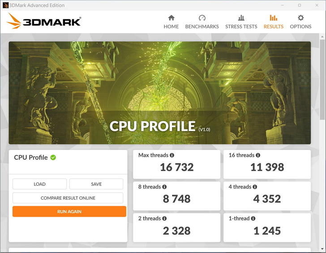Minimize the 3DMark window

pos(282,5)
